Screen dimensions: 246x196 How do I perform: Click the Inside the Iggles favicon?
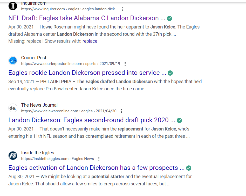[13, 156]
